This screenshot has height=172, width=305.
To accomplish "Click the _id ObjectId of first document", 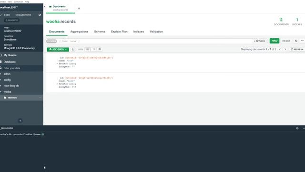I will click(89, 58).
